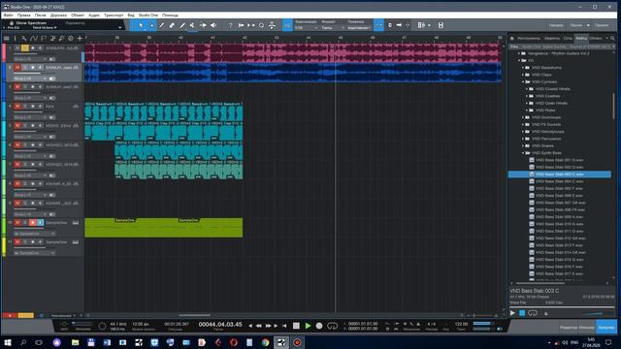
Task: Select VND Bass Stab 004 C.wav file
Action: 559,181
